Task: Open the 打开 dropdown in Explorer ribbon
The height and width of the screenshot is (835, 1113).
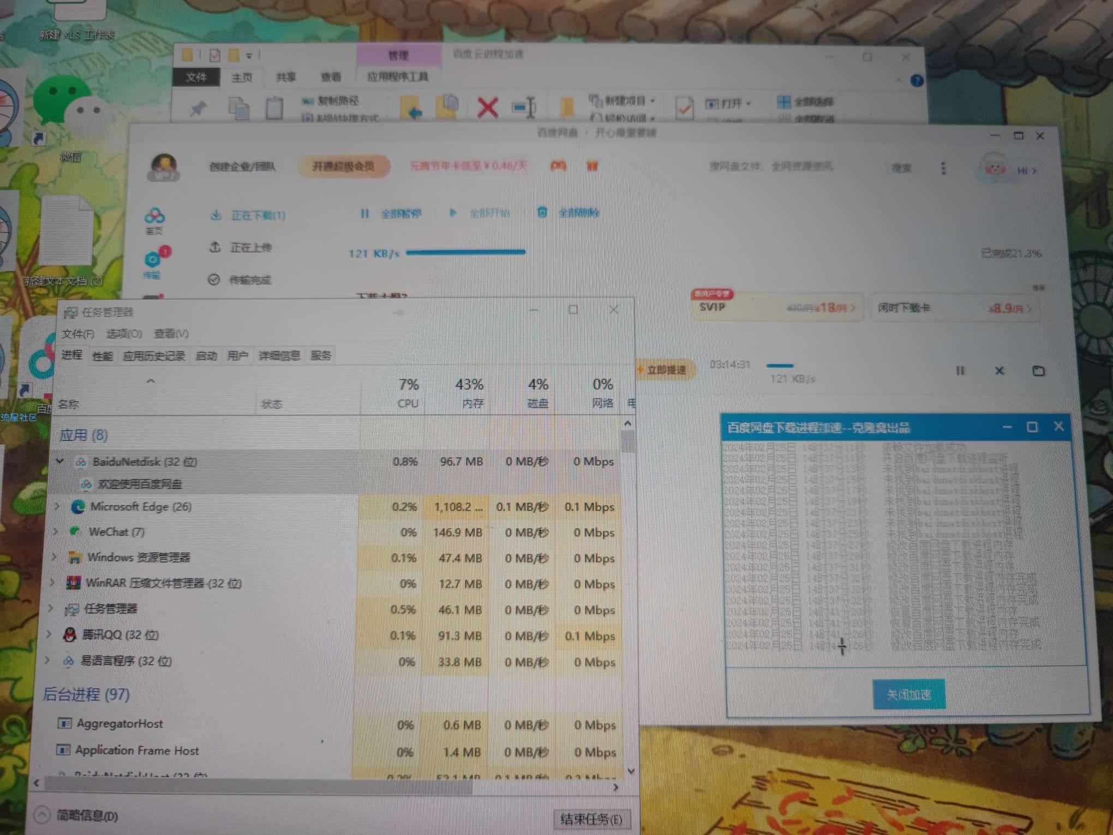Action: pos(728,104)
